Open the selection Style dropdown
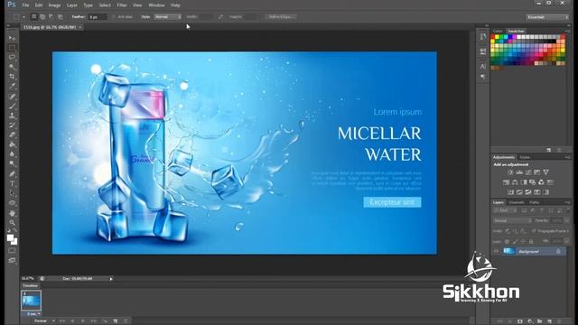The height and width of the screenshot is (325, 578). pyautogui.click(x=168, y=17)
